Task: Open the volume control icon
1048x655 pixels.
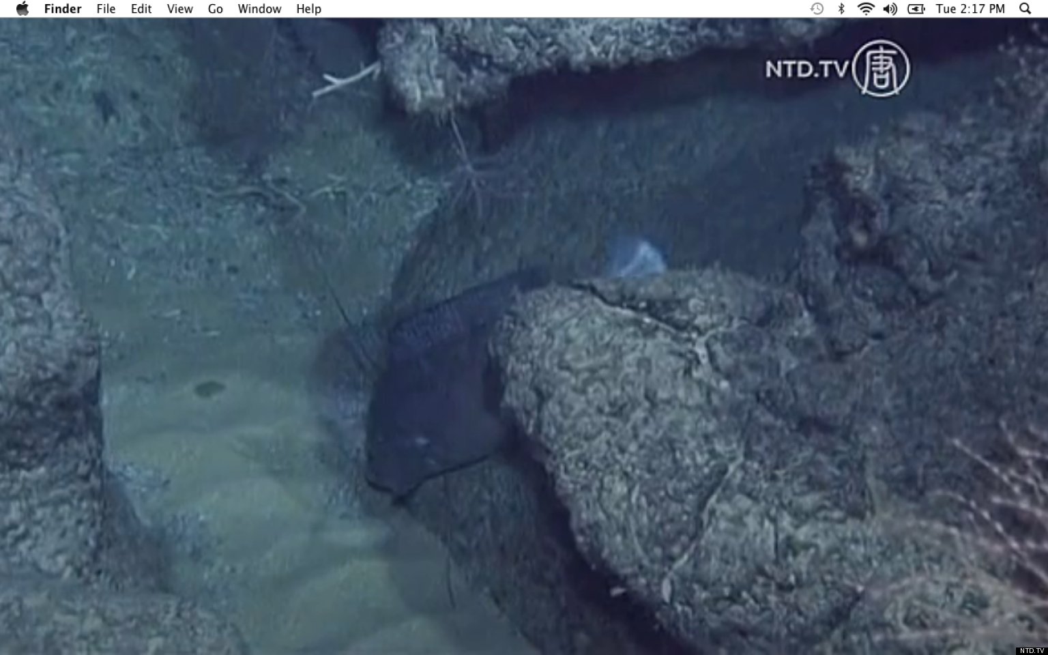Action: (890, 9)
